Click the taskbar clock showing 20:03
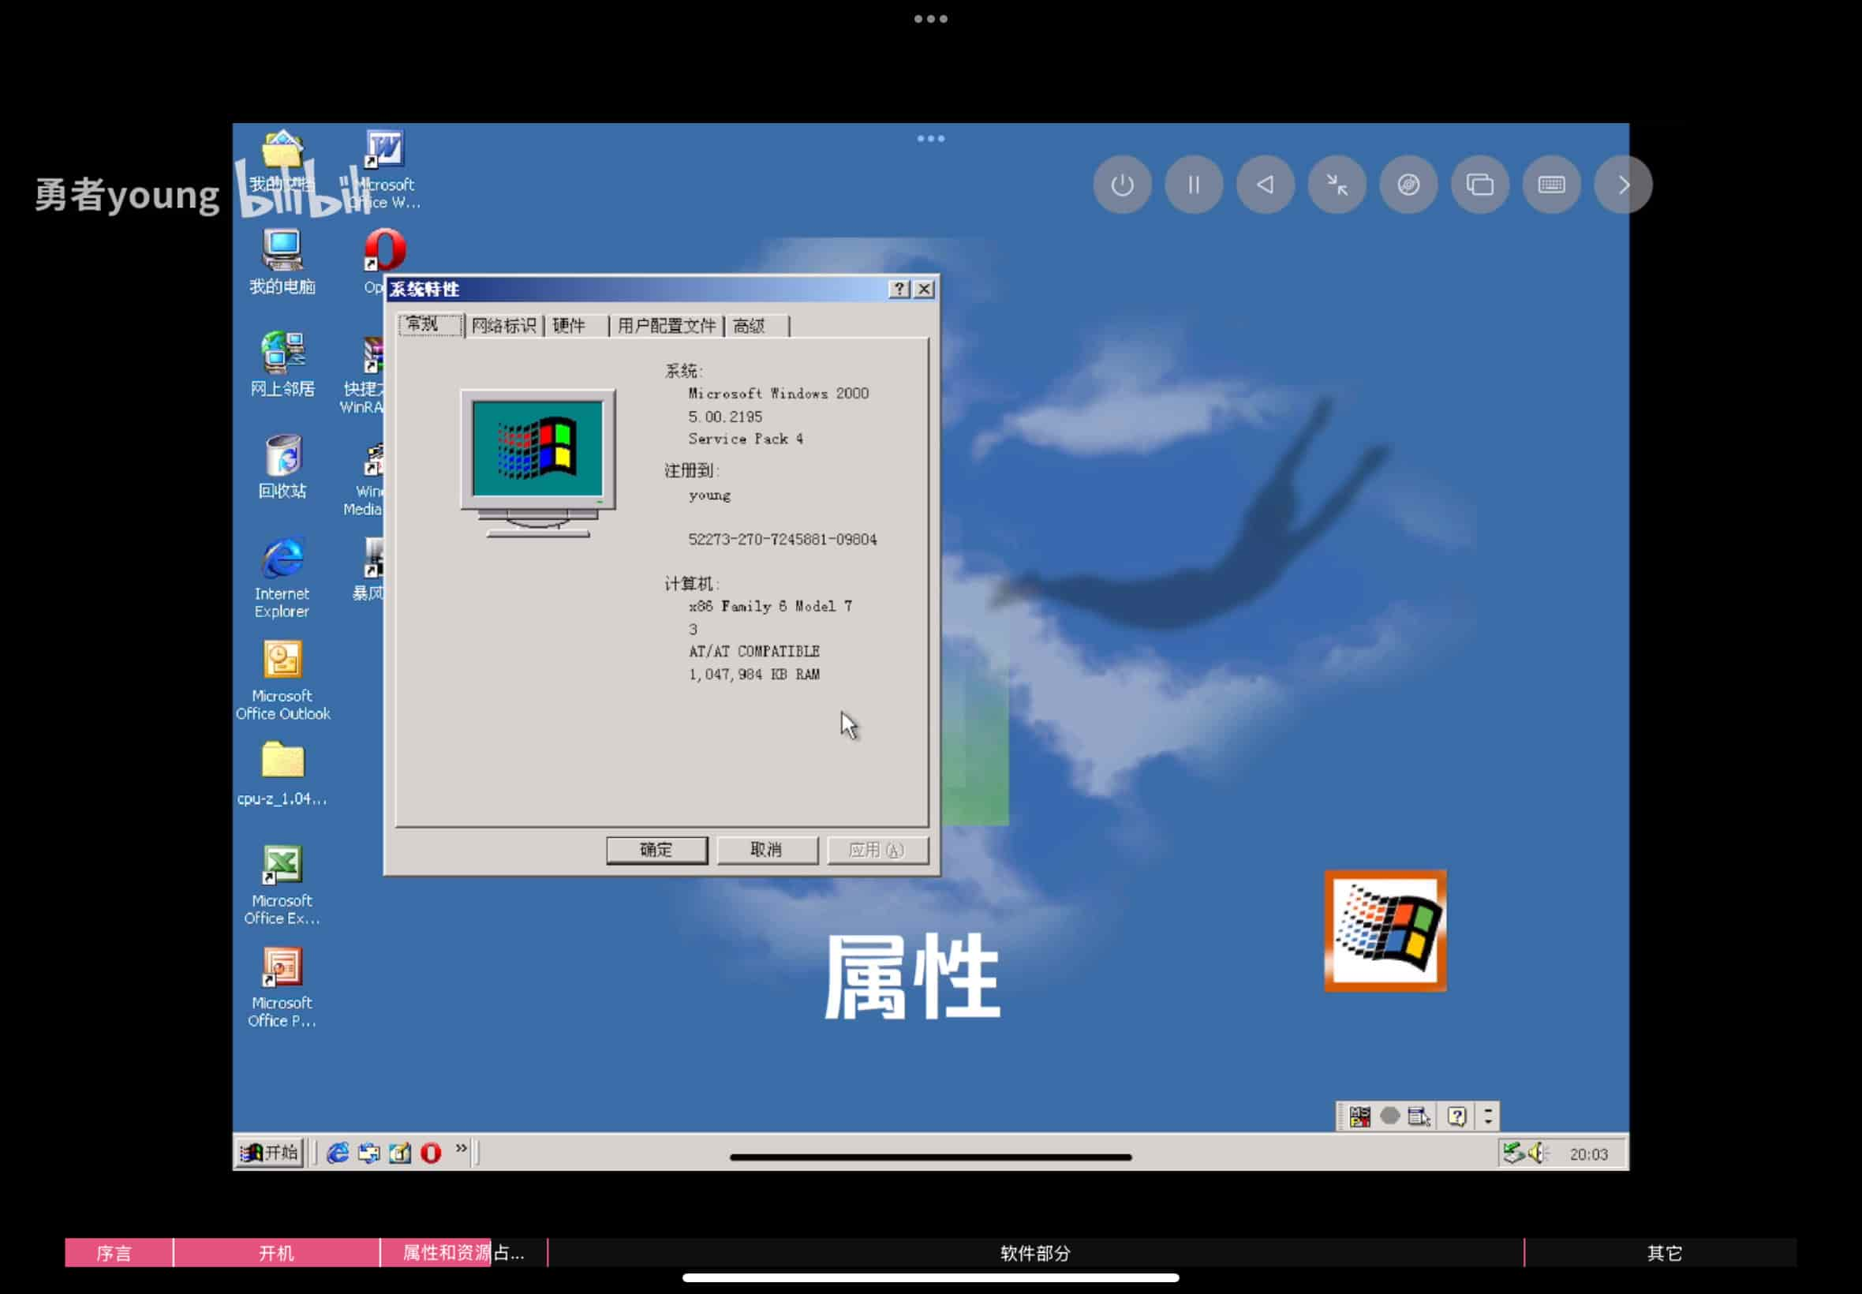 point(1588,1154)
